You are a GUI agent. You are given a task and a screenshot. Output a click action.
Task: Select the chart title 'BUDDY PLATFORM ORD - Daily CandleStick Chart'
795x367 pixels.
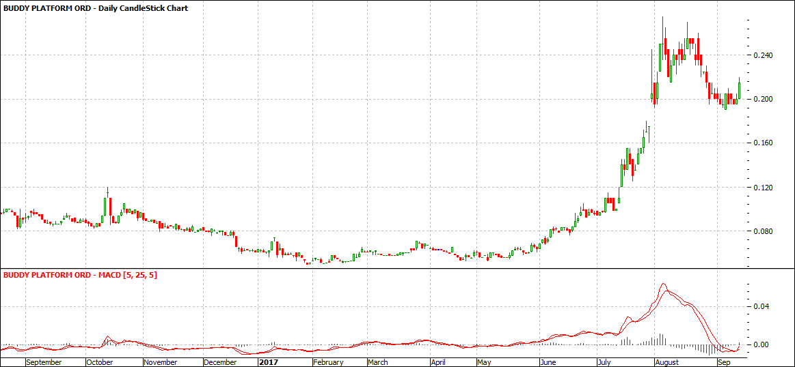pyautogui.click(x=96, y=9)
